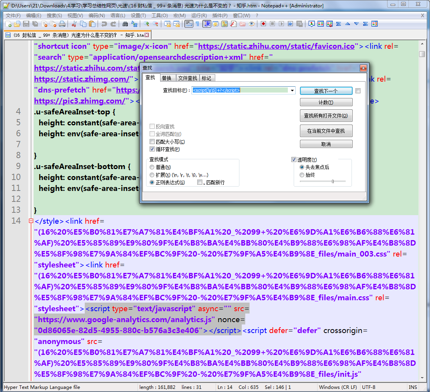Click the New file toolbar icon

pyautogui.click(x=8, y=24)
